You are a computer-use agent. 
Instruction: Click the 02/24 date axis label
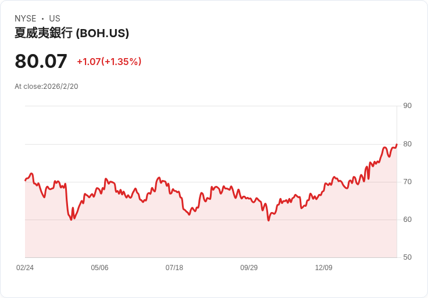pos(25,268)
